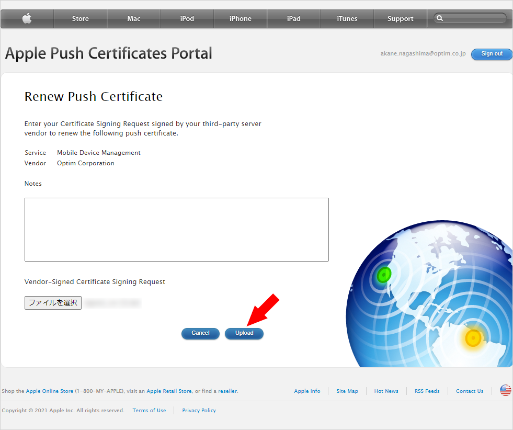Screen dimensions: 513x430
Task: Open the Site Map link
Action: pos(347,391)
